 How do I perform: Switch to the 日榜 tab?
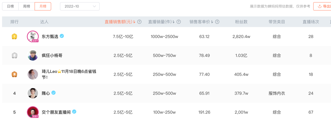10,6
